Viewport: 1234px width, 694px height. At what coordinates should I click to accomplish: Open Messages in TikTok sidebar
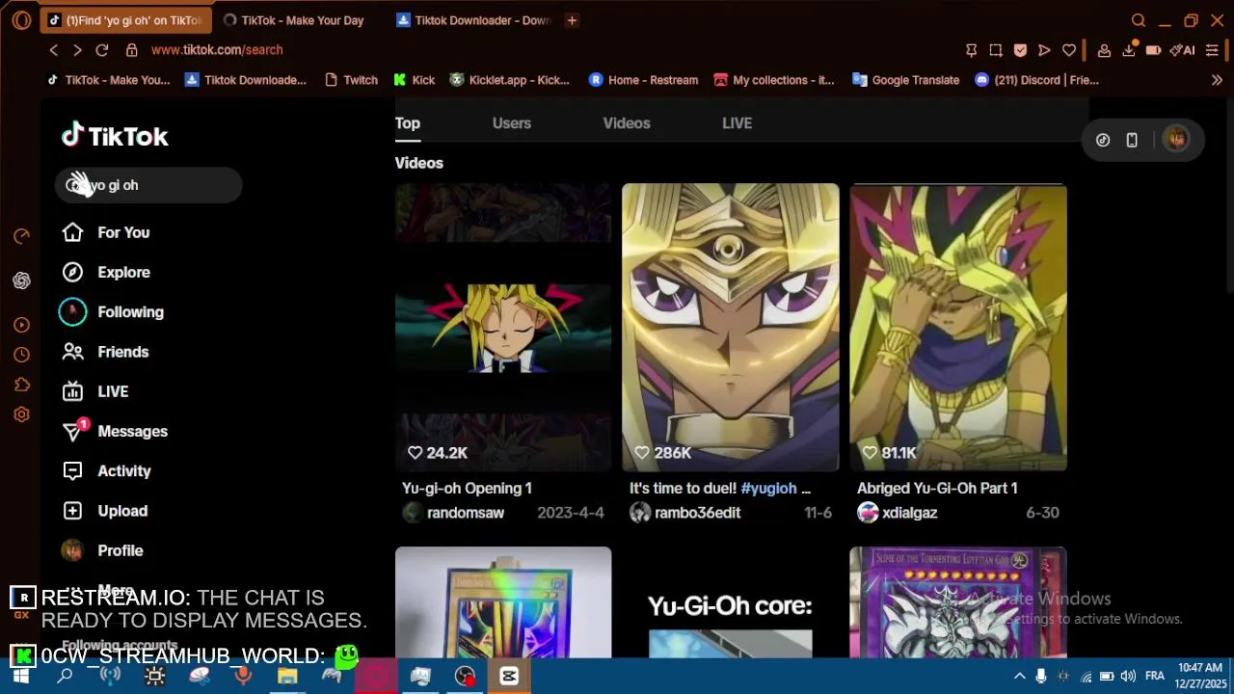(x=115, y=431)
